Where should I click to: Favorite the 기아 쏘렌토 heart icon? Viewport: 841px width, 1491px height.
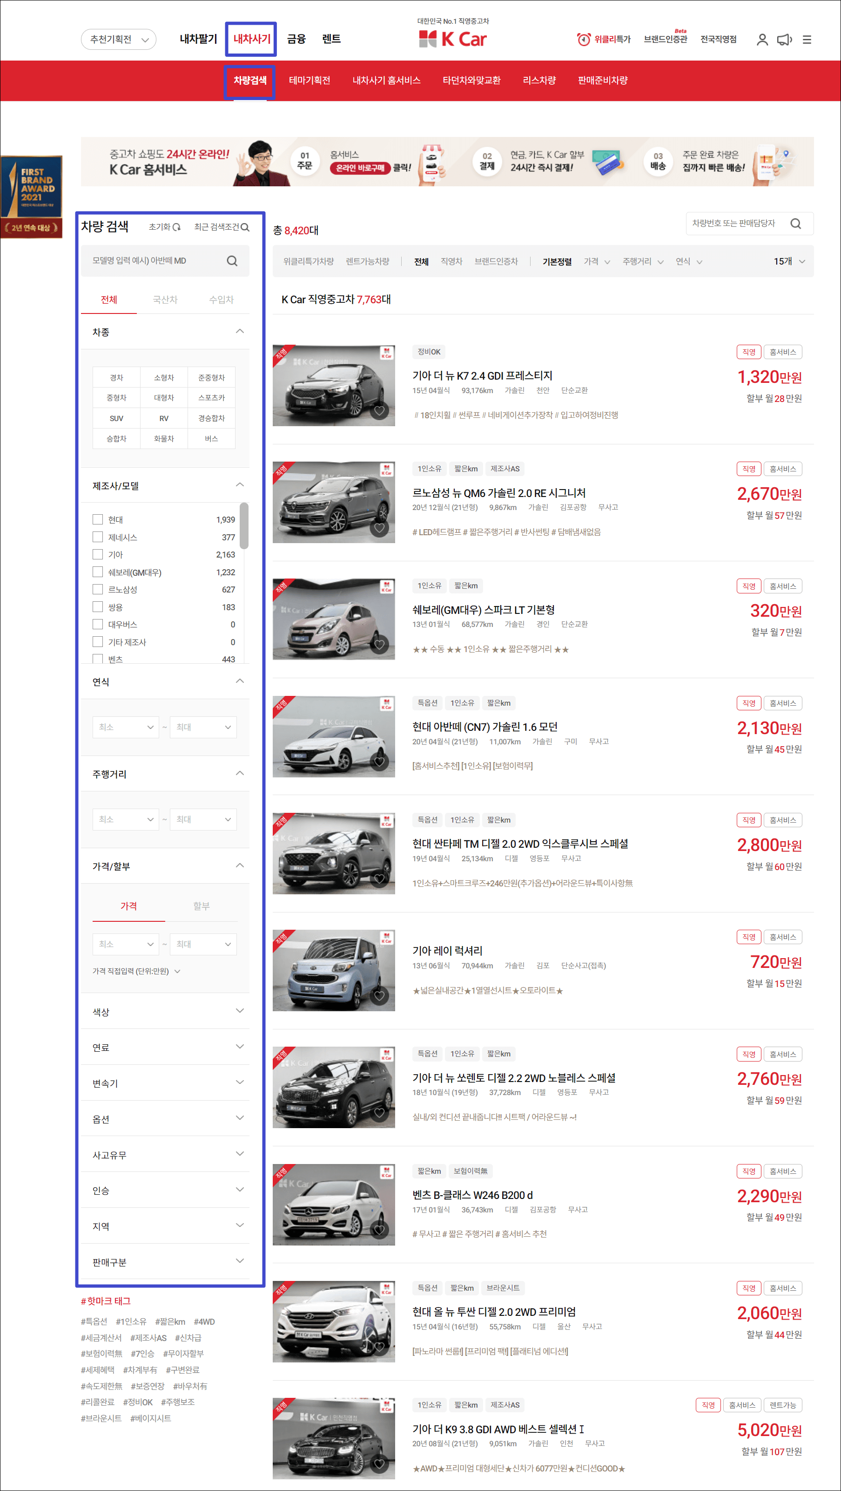tap(379, 1112)
